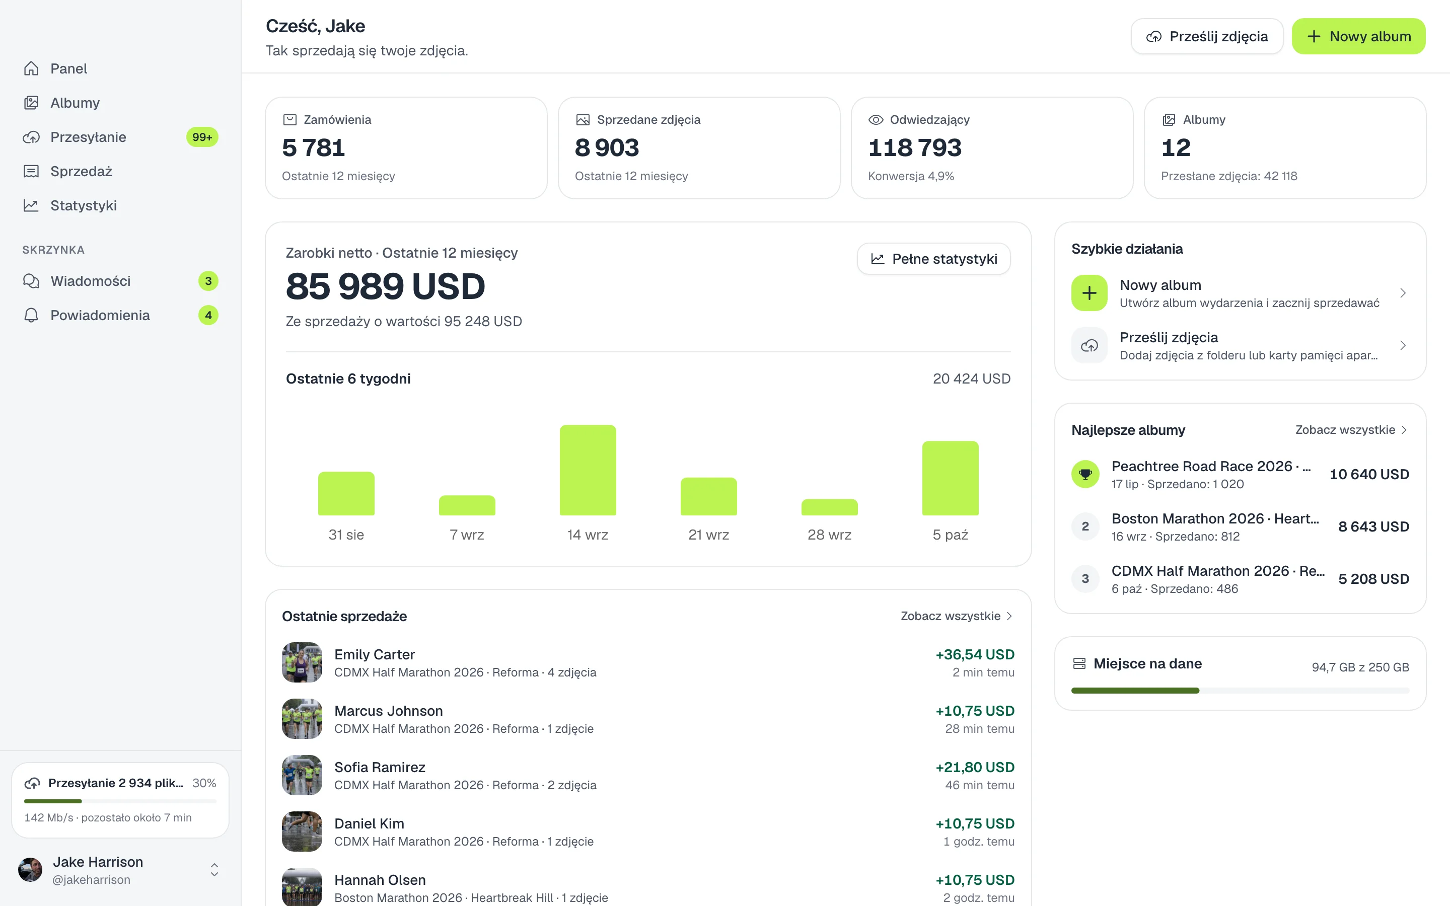Open Sofia Ramirez sale thumbnail
Image resolution: width=1450 pixels, height=906 pixels.
tap(302, 775)
